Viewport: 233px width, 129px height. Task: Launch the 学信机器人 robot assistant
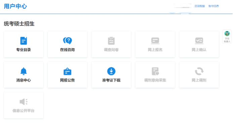[x=227, y=37]
